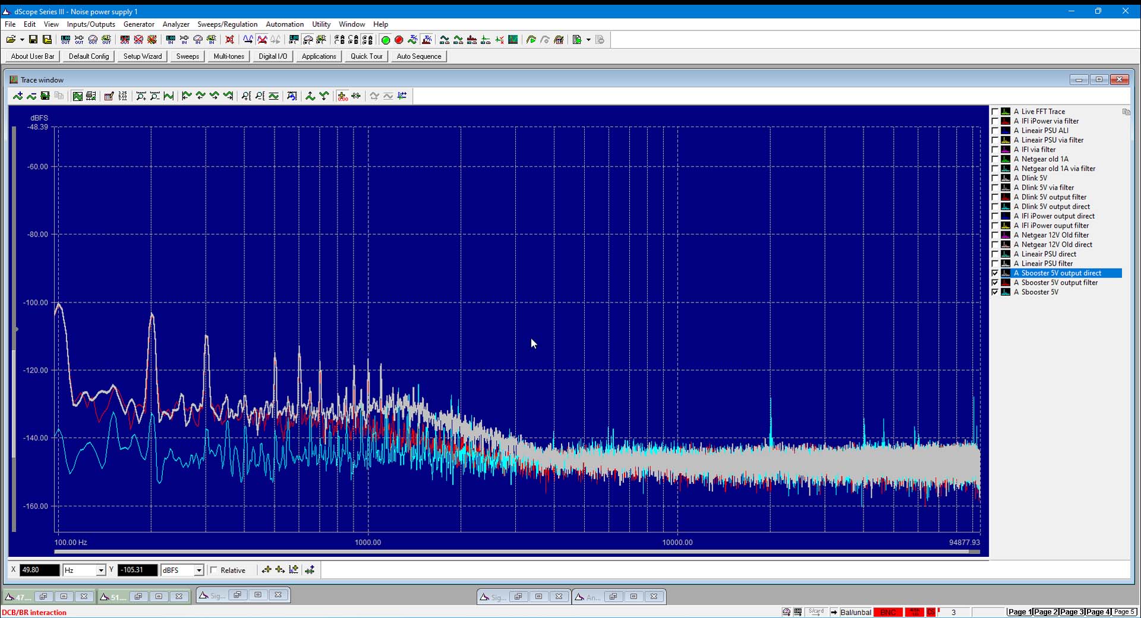Open the X units Hz dropdown
Screen dimensions: 1141x618
[100, 570]
